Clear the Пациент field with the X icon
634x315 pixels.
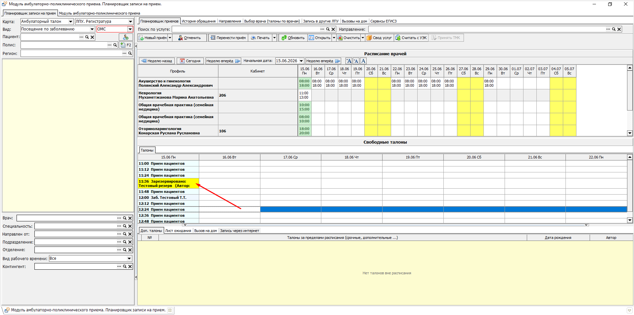[92, 37]
